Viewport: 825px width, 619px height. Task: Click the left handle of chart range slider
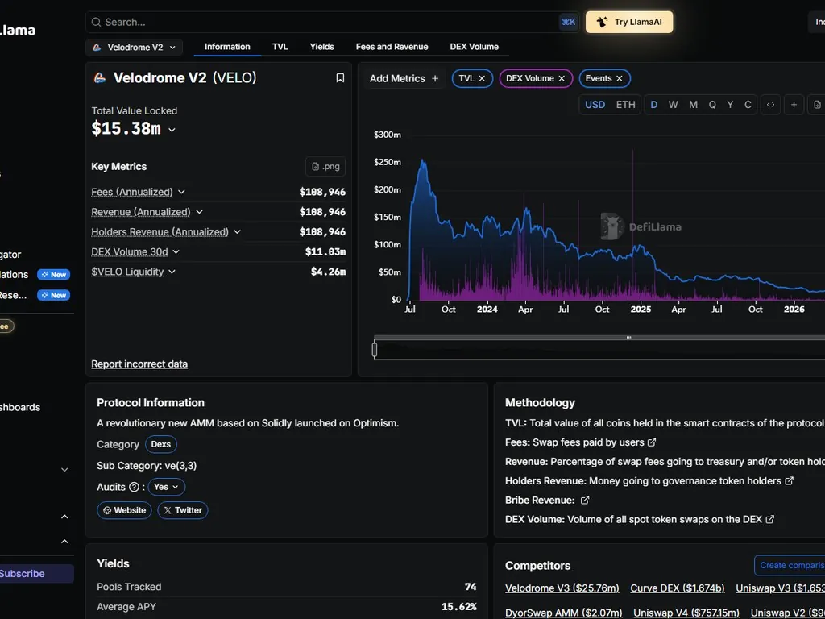pyautogui.click(x=375, y=350)
